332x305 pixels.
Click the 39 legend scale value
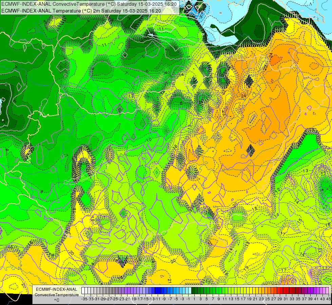tap(310, 299)
